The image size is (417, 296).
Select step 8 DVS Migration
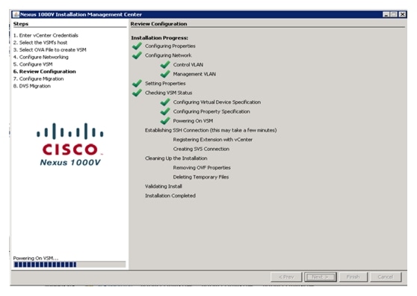[x=32, y=86]
